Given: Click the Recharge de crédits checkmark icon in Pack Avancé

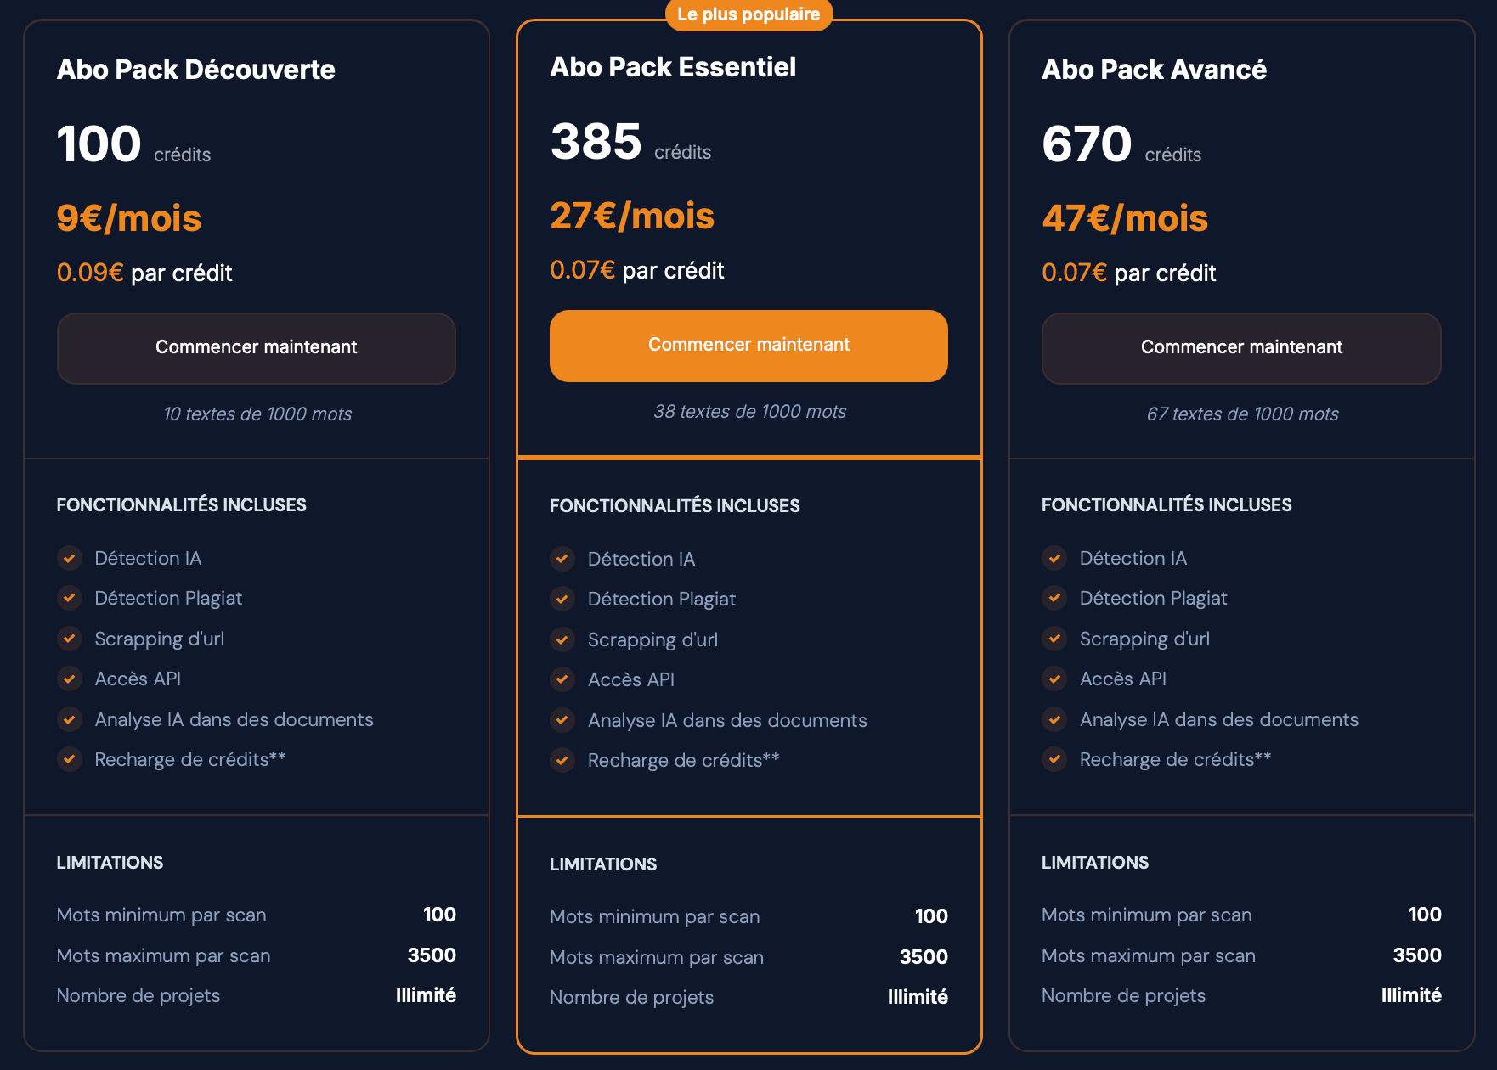Looking at the screenshot, I should pyautogui.click(x=1054, y=759).
